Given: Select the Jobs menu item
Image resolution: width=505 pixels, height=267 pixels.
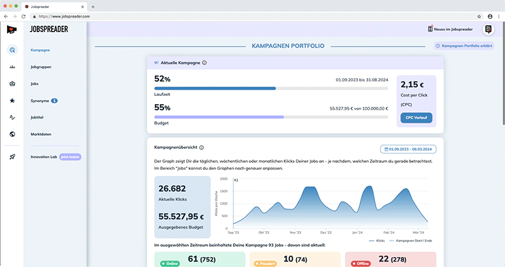Looking at the screenshot, I should click(35, 84).
